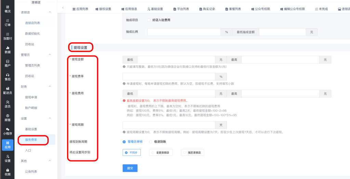Open 提现申请 in the side menu

tap(31, 97)
